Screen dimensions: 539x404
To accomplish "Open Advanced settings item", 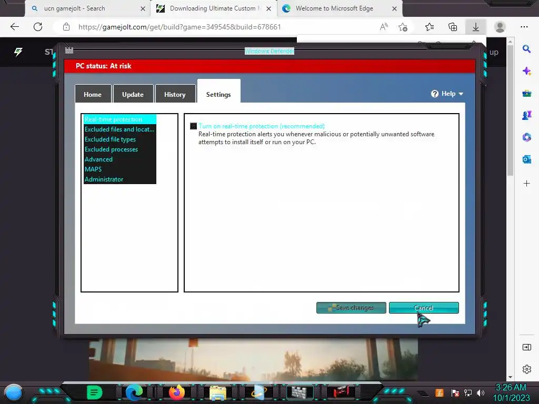I will coord(120,159).
